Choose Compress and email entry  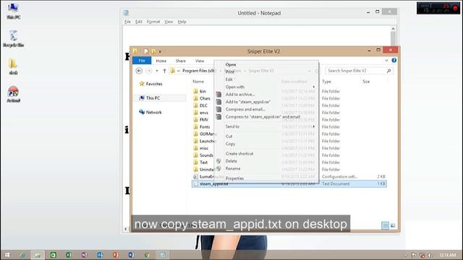coord(245,109)
